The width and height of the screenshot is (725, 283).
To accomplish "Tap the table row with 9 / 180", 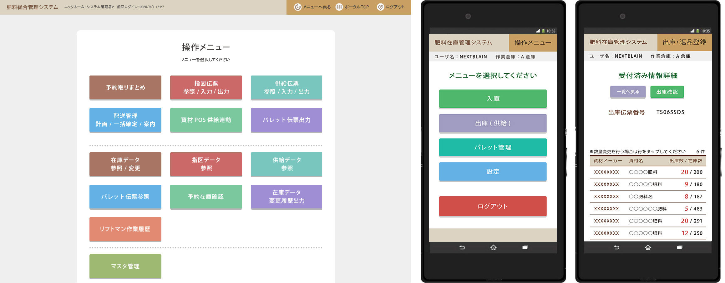I will tap(648, 184).
